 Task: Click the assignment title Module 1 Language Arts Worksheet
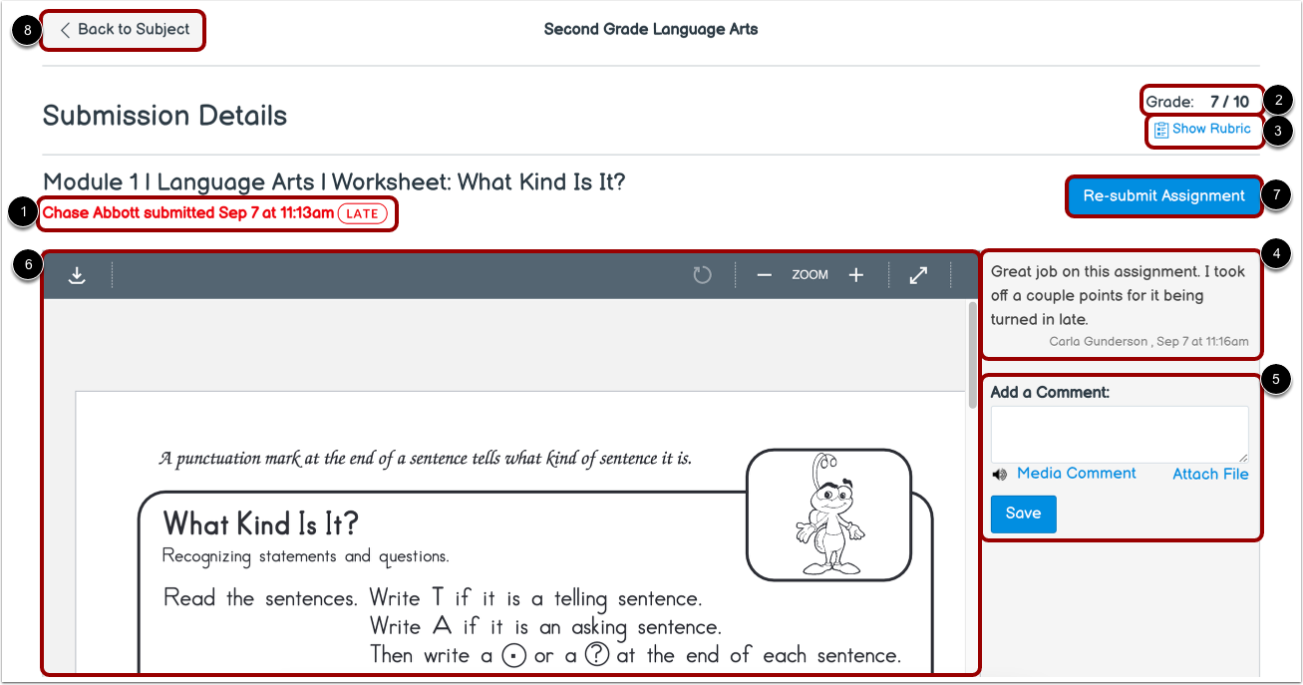334,182
